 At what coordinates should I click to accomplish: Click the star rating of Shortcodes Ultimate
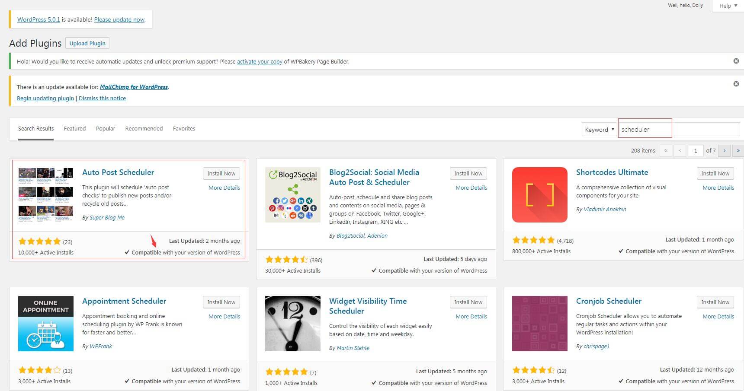pyautogui.click(x=533, y=240)
